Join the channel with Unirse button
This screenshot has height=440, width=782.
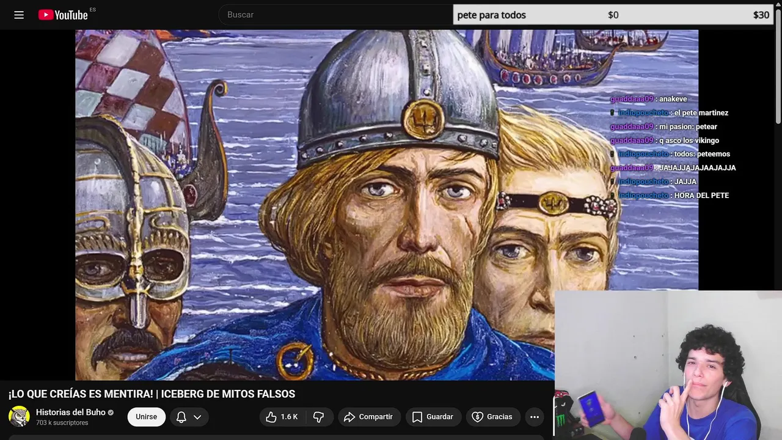[x=147, y=417]
